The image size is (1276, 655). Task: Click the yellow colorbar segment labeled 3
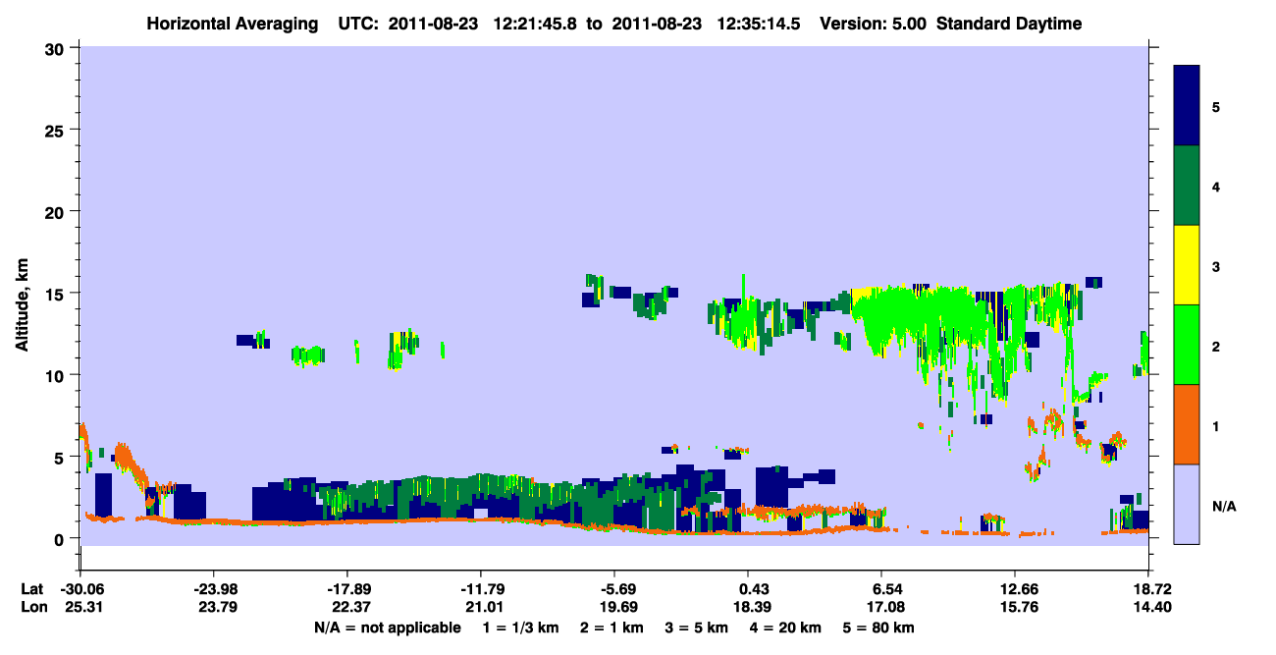point(1187,265)
